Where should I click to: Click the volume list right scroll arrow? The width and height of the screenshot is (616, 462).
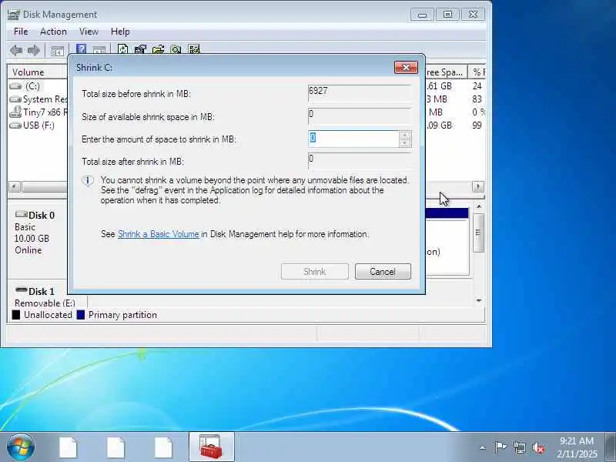[477, 186]
